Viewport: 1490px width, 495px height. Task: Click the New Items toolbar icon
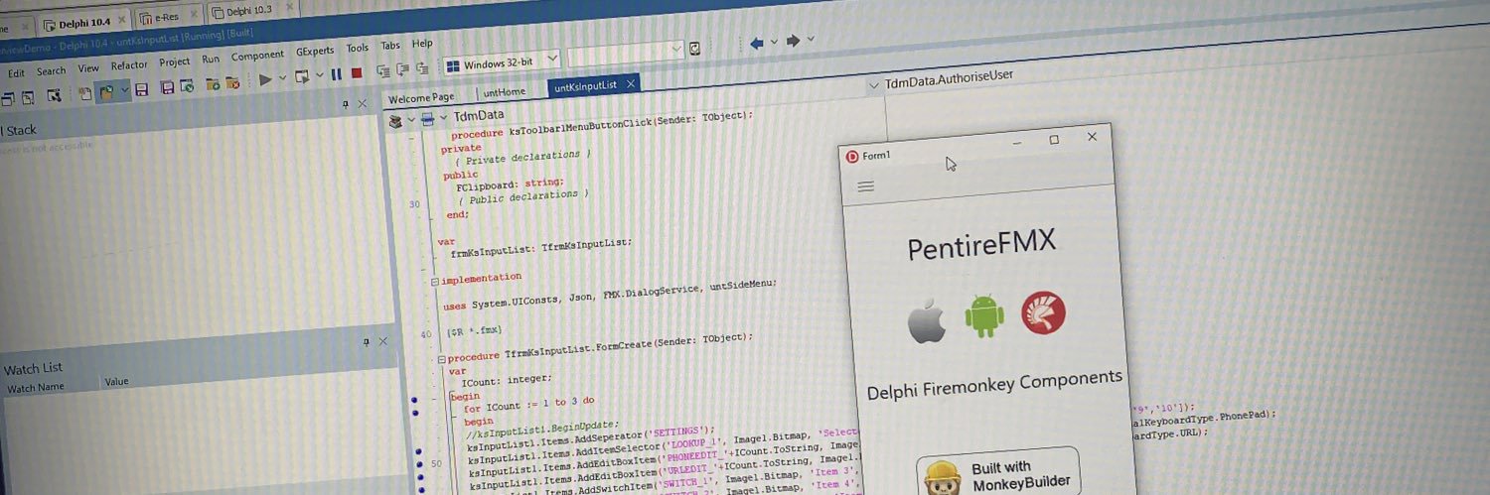[x=85, y=93]
